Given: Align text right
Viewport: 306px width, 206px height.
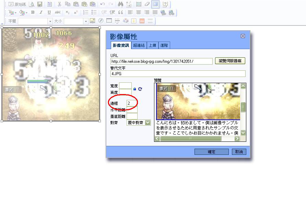Looking at the screenshot, I should click(147, 12).
